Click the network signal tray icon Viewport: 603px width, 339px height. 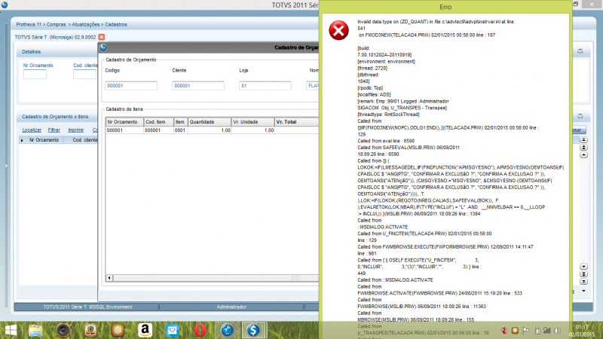[x=547, y=331]
